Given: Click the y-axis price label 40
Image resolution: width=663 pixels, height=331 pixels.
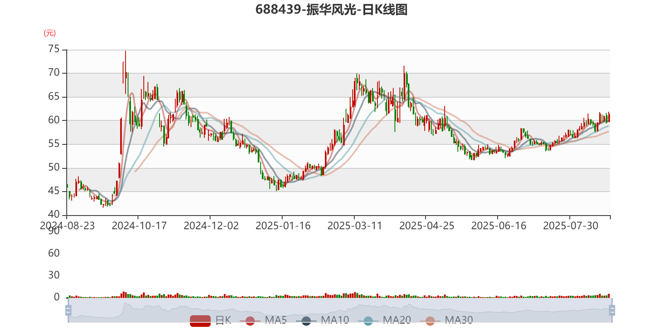Looking at the screenshot, I should point(54,215).
